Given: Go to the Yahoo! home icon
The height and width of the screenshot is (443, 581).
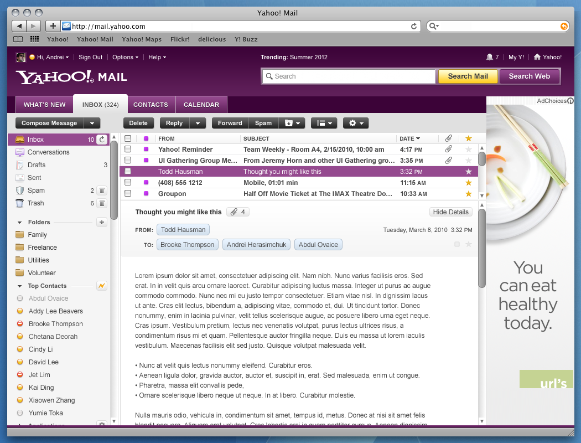Looking at the screenshot, I should [537, 56].
